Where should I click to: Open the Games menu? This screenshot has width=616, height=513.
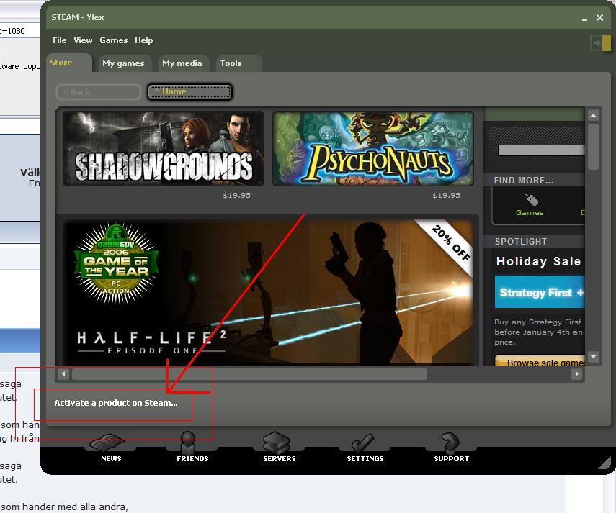(x=114, y=40)
